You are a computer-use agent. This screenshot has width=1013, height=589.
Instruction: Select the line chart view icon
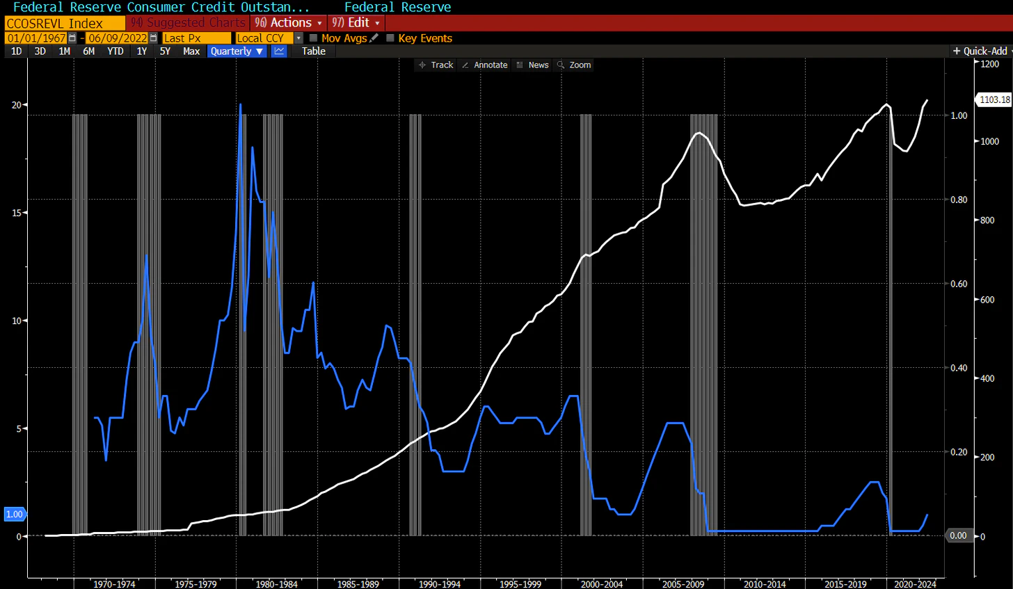tap(279, 51)
